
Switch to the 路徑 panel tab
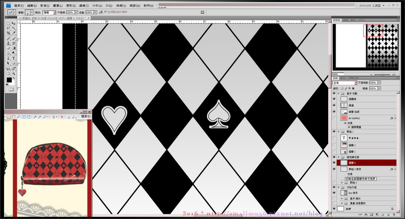(343, 78)
